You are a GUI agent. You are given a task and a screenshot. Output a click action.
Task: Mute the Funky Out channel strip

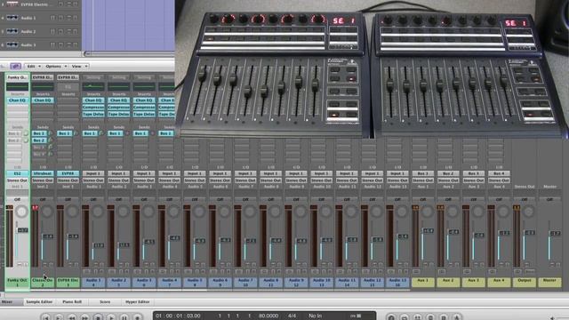(x=20, y=265)
